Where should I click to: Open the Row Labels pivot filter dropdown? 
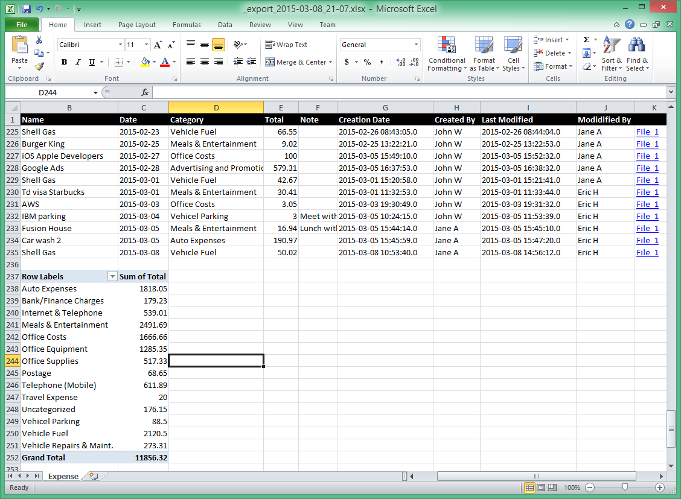click(112, 276)
